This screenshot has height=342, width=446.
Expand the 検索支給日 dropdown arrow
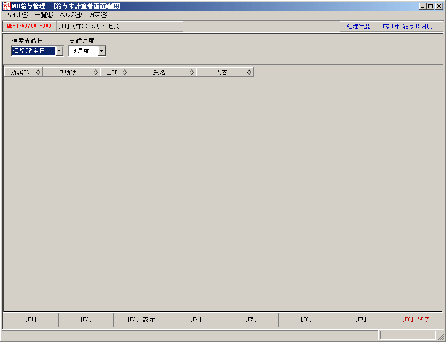coord(59,51)
